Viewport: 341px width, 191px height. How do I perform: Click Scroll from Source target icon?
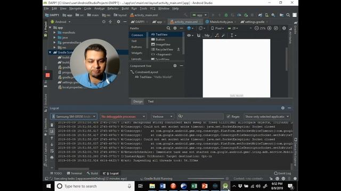(x=104, y=22)
